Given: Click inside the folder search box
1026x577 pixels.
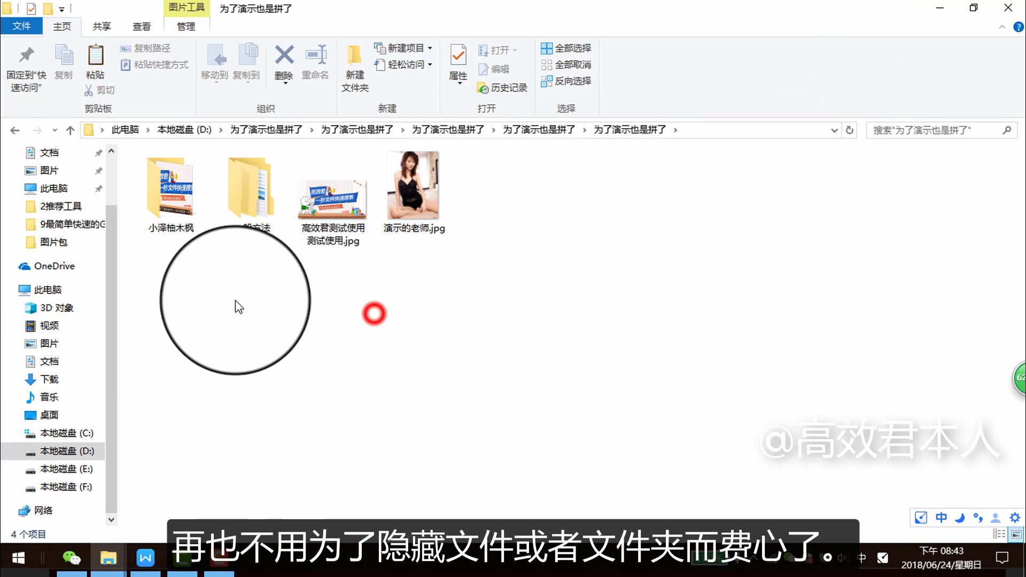Looking at the screenshot, I should pyautogui.click(x=935, y=130).
